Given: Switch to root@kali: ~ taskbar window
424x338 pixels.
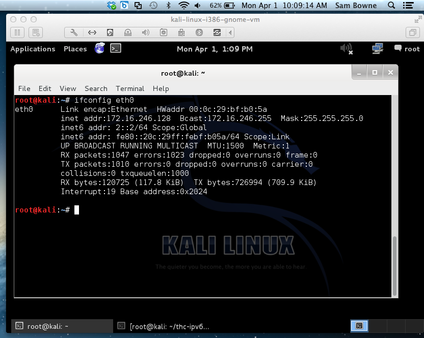Looking at the screenshot, I should pos(62,326).
